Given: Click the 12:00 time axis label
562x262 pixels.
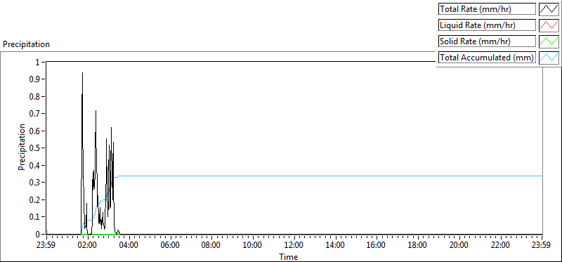Looking at the screenshot, I should tap(294, 246).
